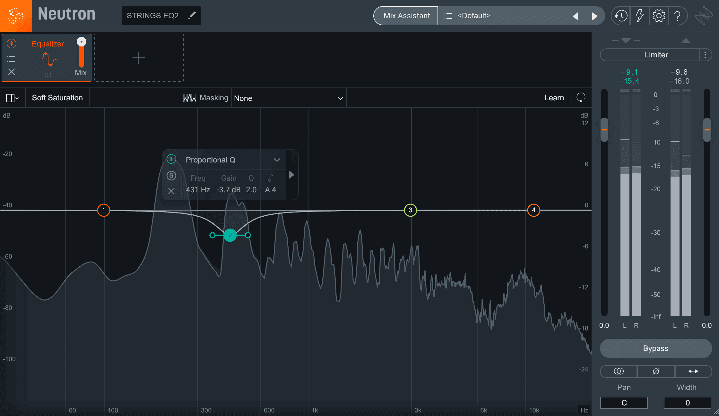
Task: Click the Learn button
Action: point(554,98)
